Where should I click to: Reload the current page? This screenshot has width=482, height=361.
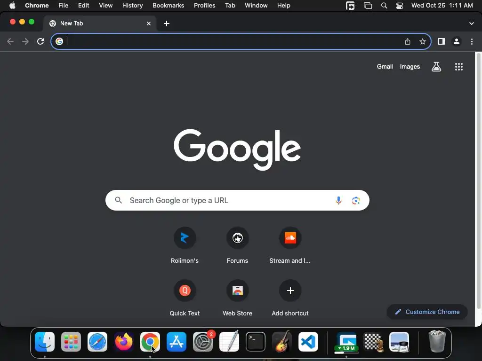(40, 41)
